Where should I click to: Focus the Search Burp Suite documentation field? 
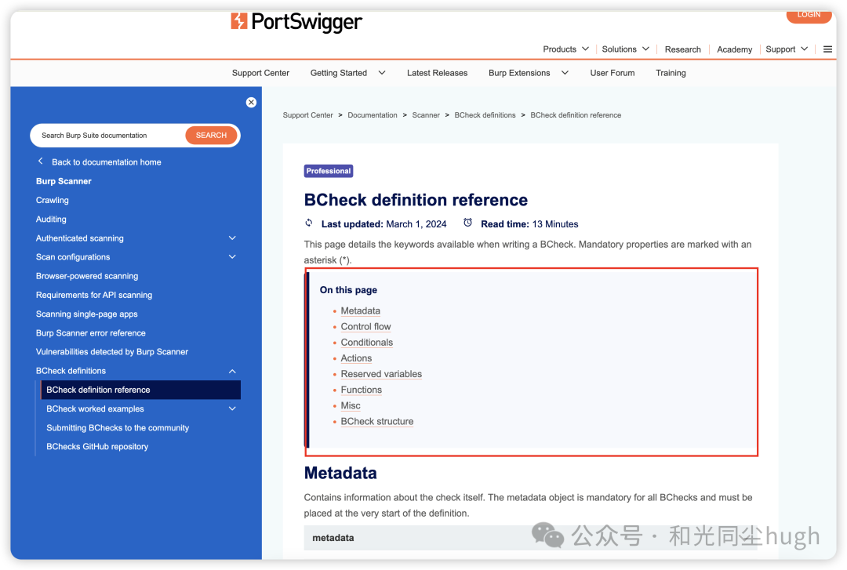click(x=108, y=135)
